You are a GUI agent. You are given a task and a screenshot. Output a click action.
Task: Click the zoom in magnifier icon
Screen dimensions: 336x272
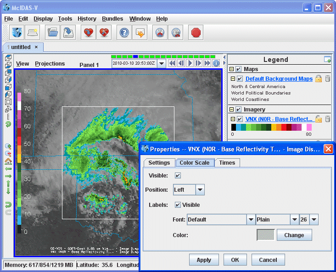8,146
